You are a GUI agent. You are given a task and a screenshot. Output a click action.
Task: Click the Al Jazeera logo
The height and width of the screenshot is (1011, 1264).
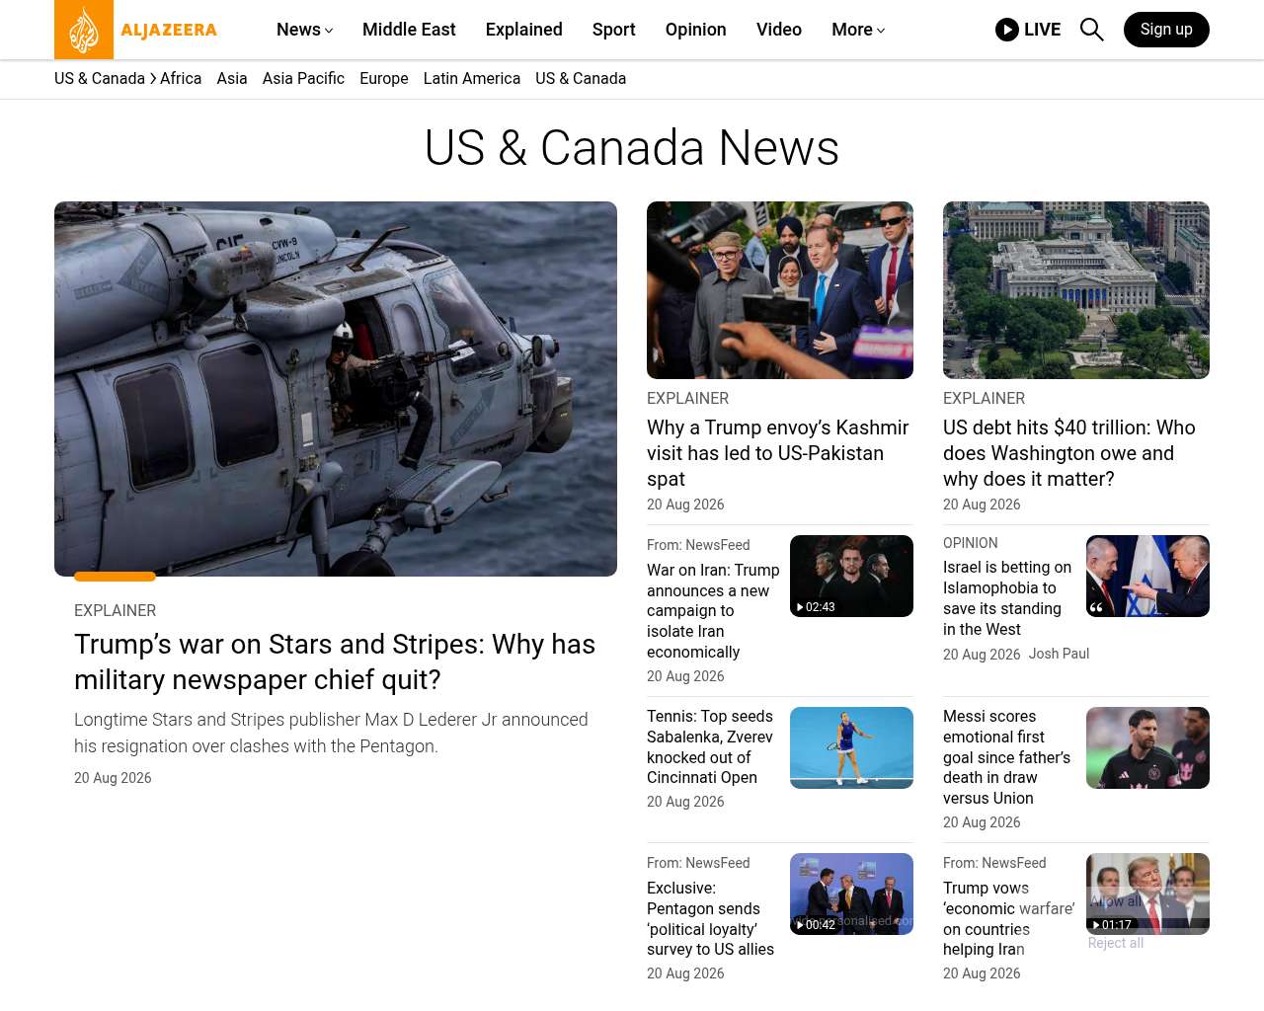[136, 30]
